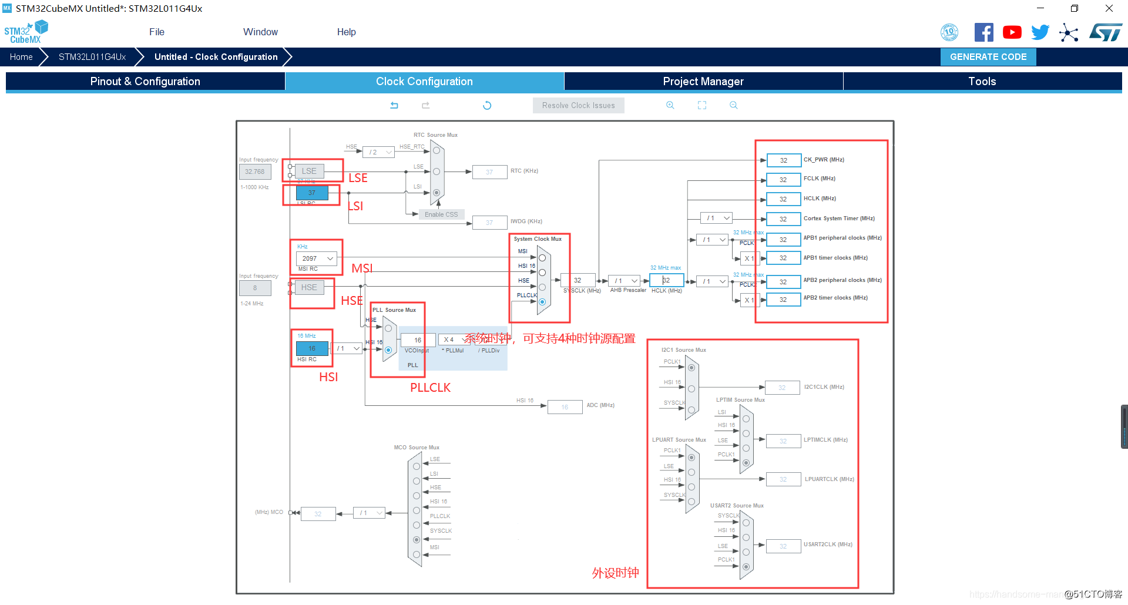Click the VCOInput 16 value field
This screenshot has width=1128, height=605.
tap(418, 340)
